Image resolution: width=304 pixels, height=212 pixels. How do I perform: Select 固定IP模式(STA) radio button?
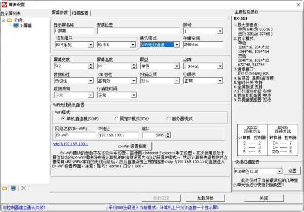[x=115, y=117]
